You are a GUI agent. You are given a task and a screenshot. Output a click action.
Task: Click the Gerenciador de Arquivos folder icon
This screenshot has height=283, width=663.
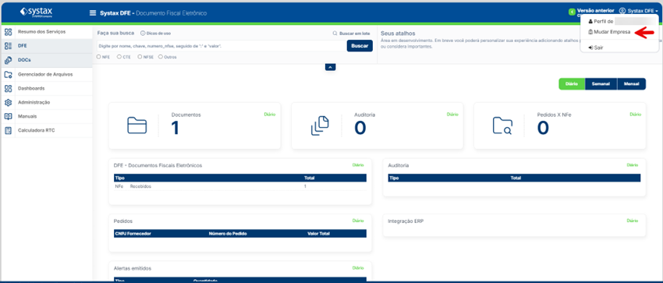pyautogui.click(x=8, y=74)
